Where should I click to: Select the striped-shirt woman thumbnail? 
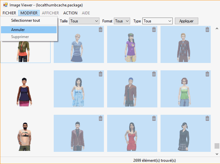79,44
